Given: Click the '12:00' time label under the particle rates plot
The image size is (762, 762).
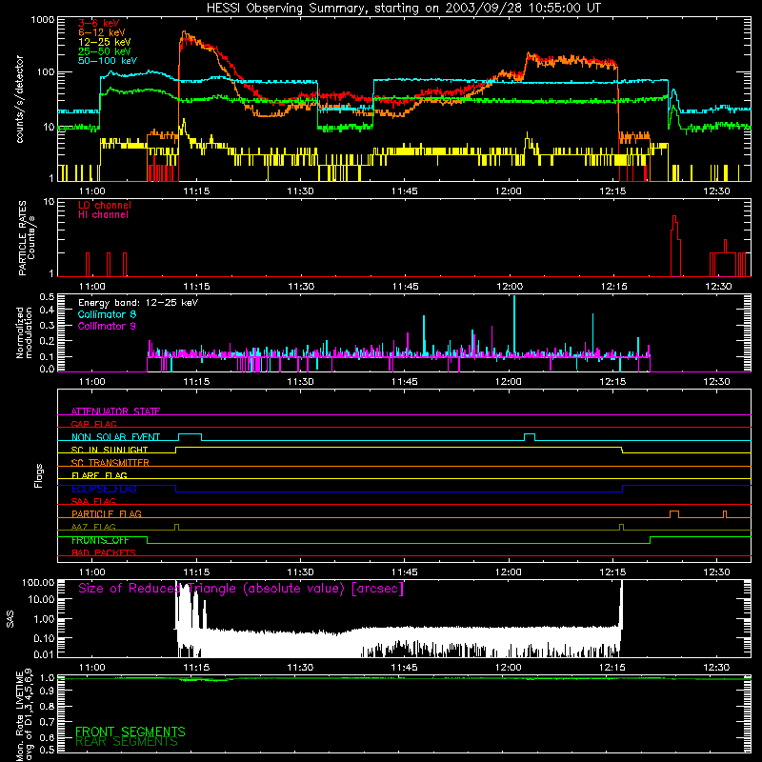Looking at the screenshot, I should 510,287.
